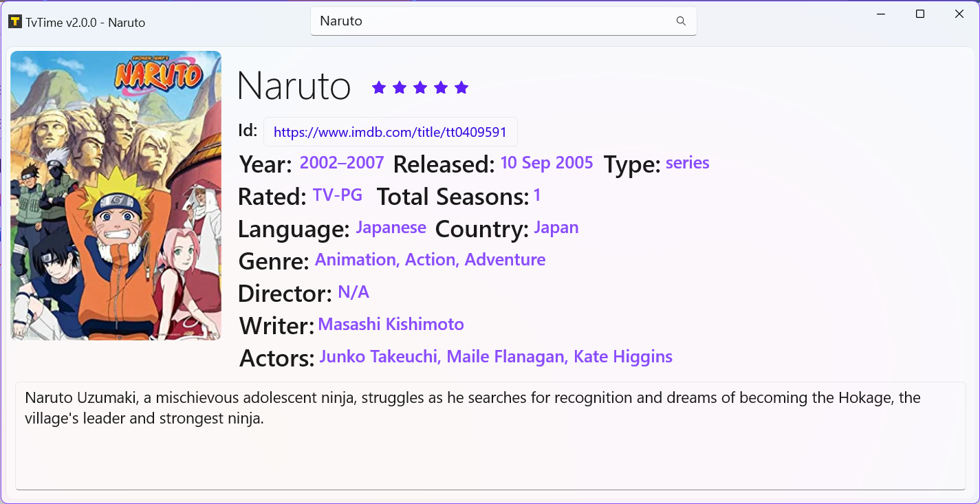The height and width of the screenshot is (504, 980).
Task: Click the type value series
Action: (x=688, y=164)
